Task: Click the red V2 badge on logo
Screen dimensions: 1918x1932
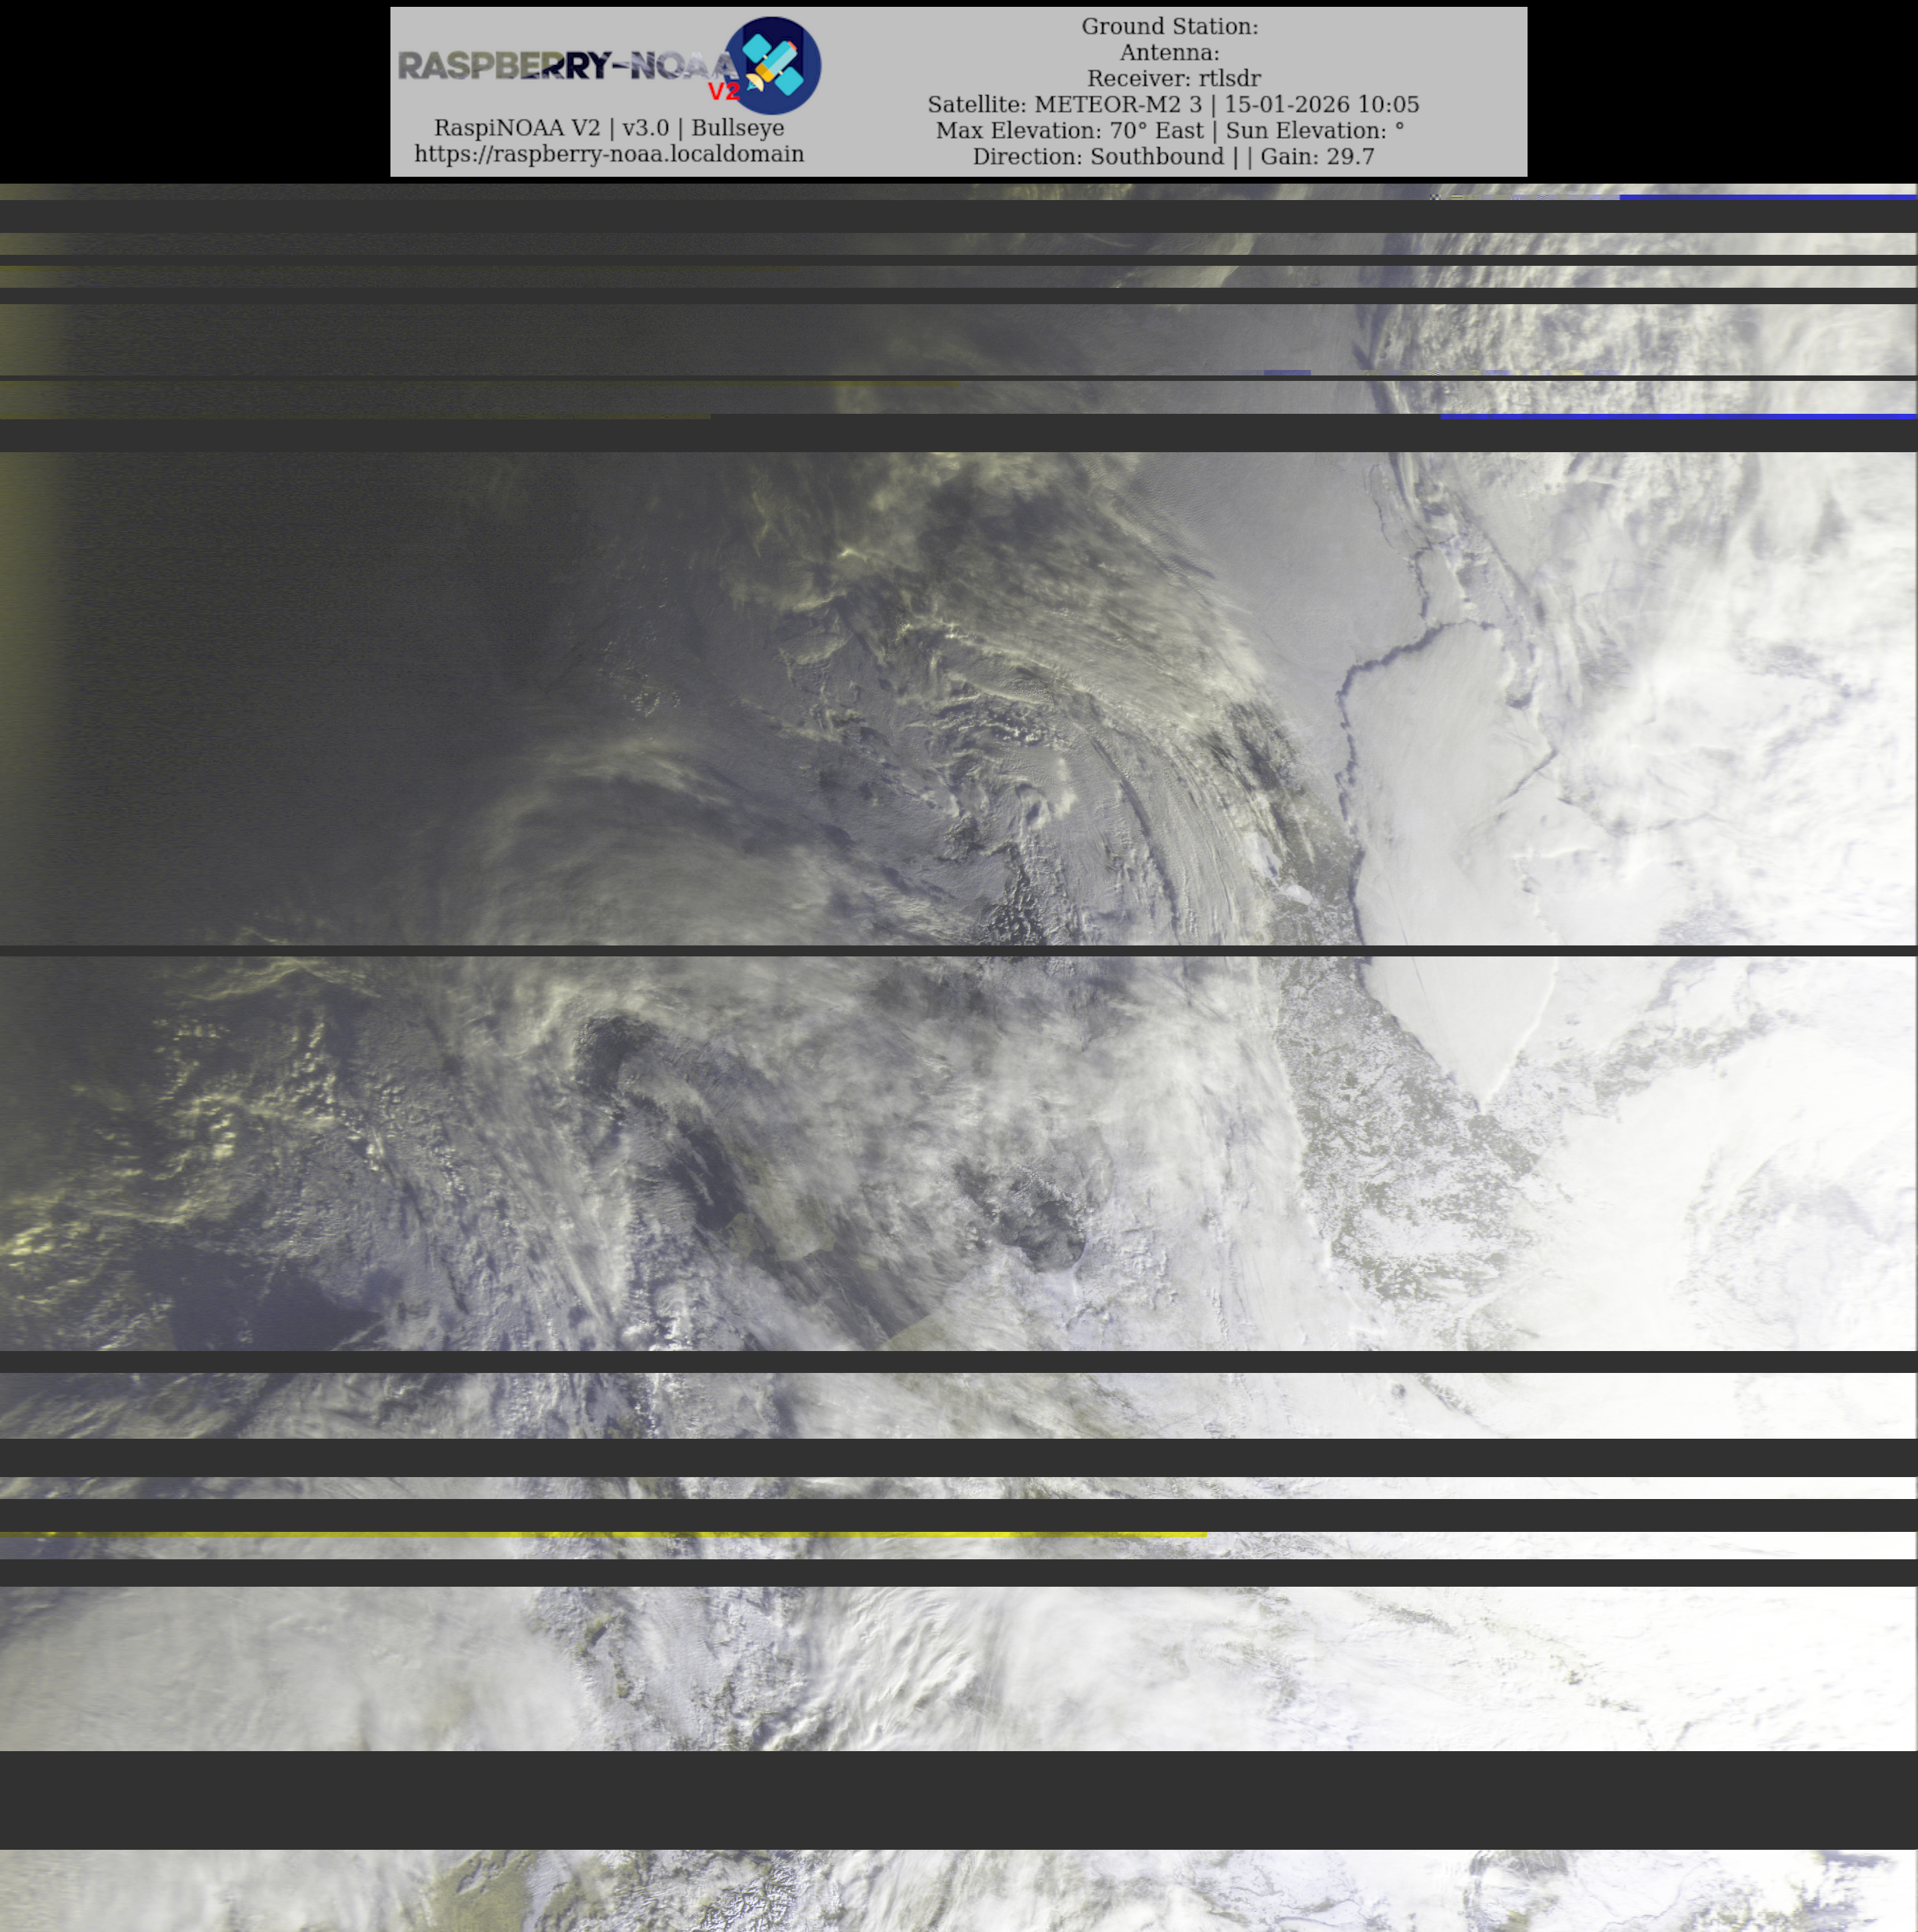Action: 723,92
